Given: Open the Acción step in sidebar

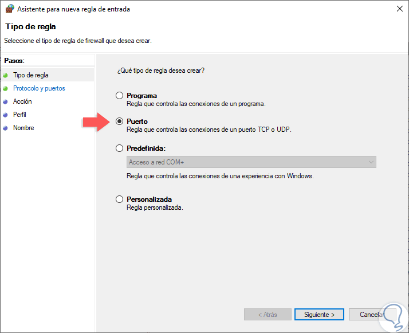Looking at the screenshot, I should point(22,101).
